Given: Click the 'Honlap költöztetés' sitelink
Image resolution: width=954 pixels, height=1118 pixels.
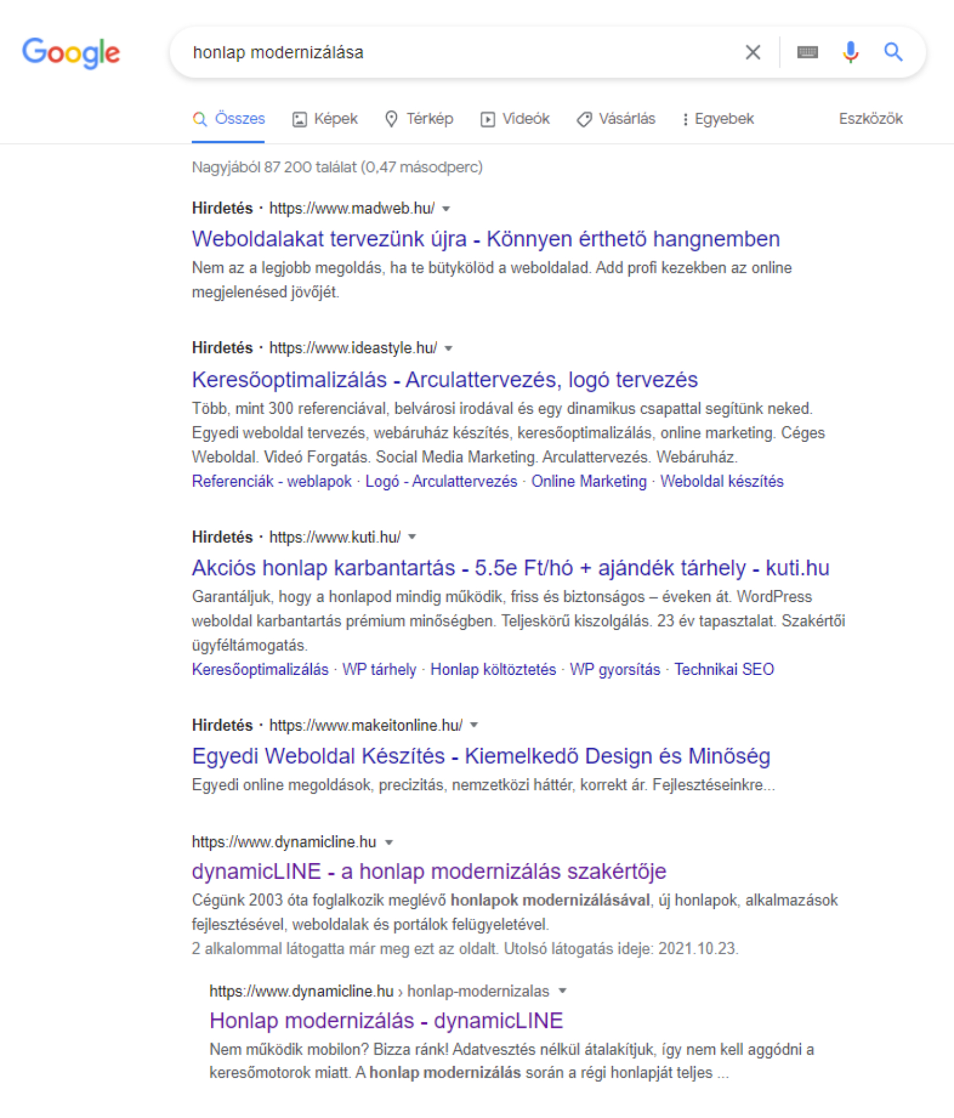Looking at the screenshot, I should point(493,670).
